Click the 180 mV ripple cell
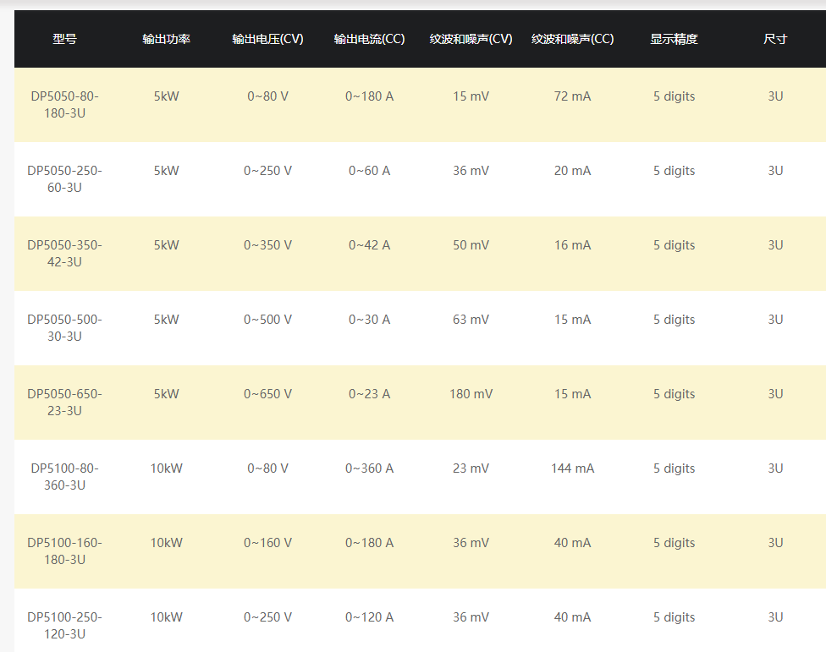This screenshot has height=652, width=826. coord(471,394)
